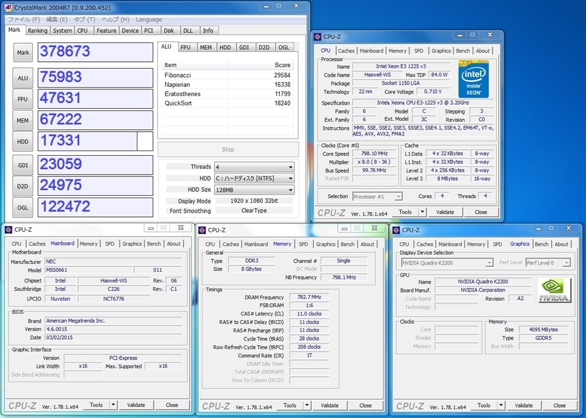Click CPU-Z icon in the Mainboard window title
The image size is (586, 418).
9,230
